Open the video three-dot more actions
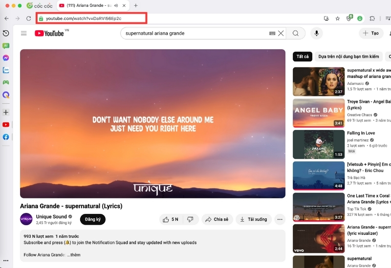The image size is (391, 268). tap(280, 219)
